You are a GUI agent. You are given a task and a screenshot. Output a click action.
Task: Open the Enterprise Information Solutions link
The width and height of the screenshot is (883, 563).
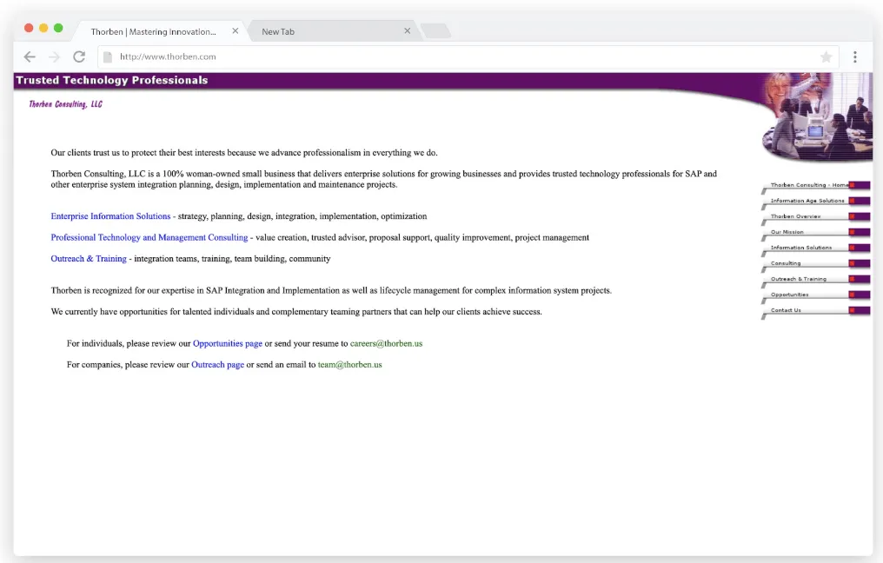110,216
